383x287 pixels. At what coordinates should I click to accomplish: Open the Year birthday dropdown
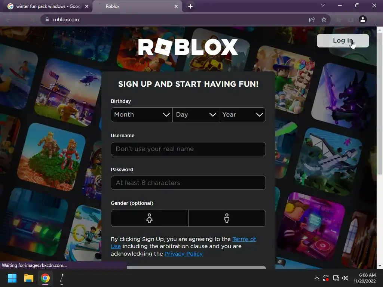click(x=242, y=115)
